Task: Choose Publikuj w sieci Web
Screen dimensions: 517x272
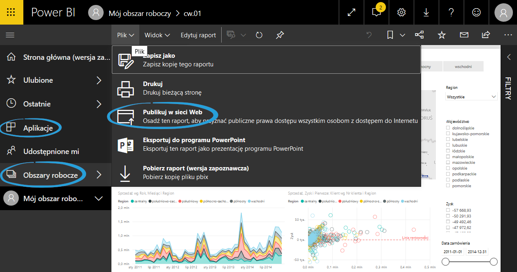Action: [x=172, y=112]
